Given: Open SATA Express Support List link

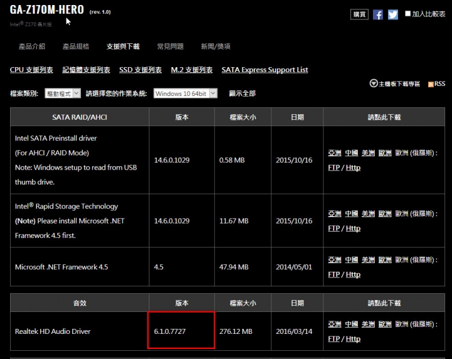Looking at the screenshot, I should point(265,70).
